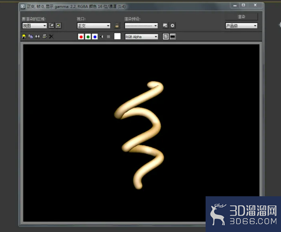Open the render preset dropdown
Screen dimensions: 281x232
pos(141,26)
